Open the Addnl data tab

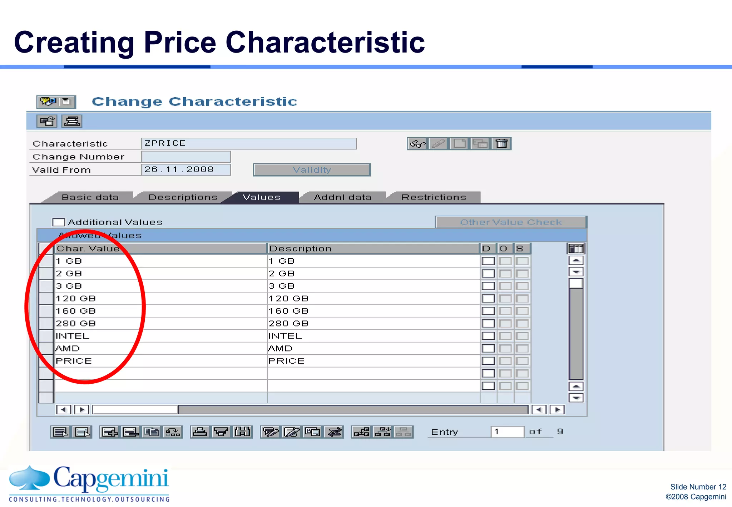coord(342,197)
